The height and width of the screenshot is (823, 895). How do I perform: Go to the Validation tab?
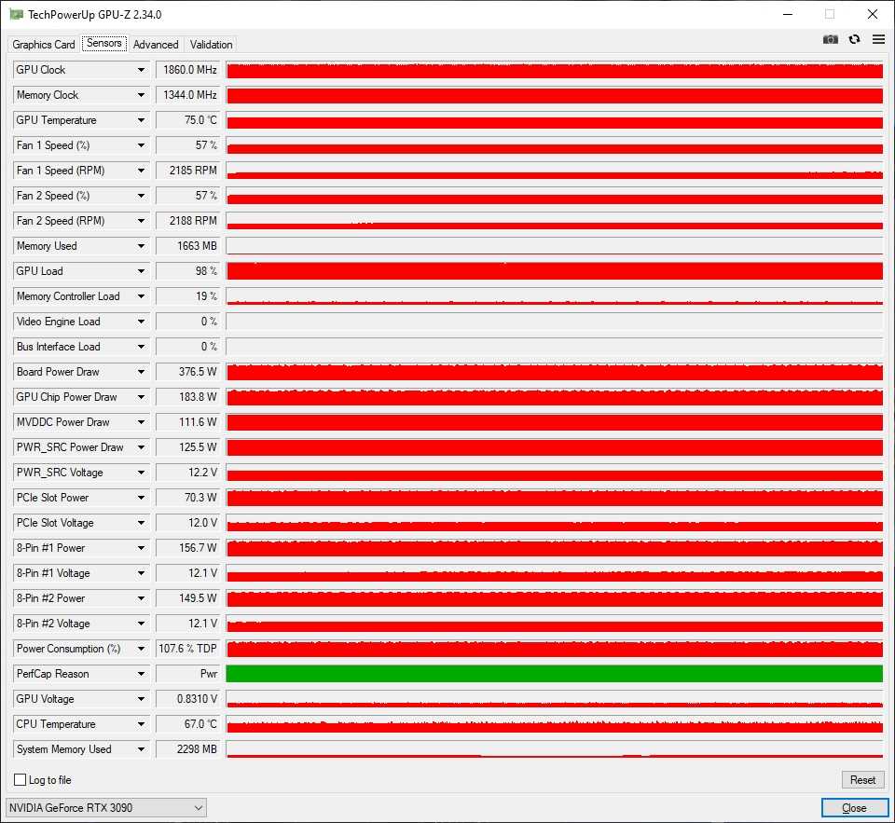[x=211, y=45]
